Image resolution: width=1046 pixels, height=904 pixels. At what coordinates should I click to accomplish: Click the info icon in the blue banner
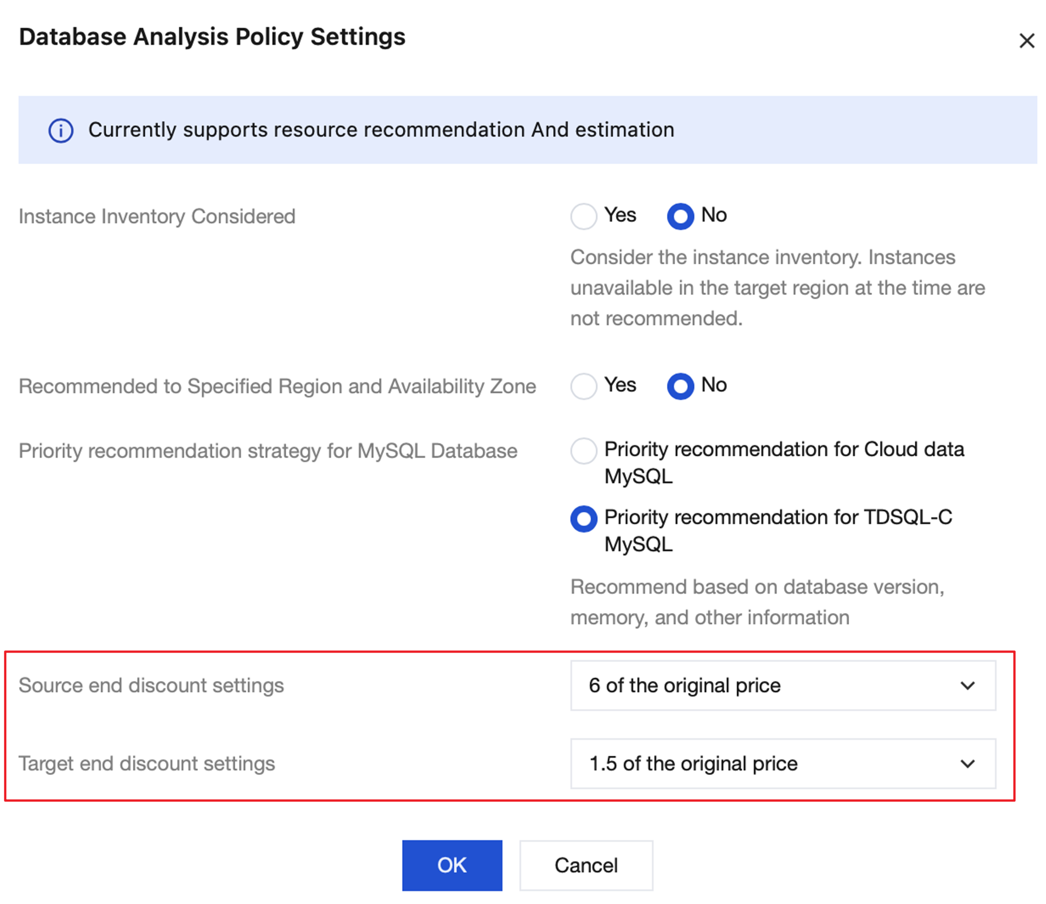pyautogui.click(x=61, y=131)
